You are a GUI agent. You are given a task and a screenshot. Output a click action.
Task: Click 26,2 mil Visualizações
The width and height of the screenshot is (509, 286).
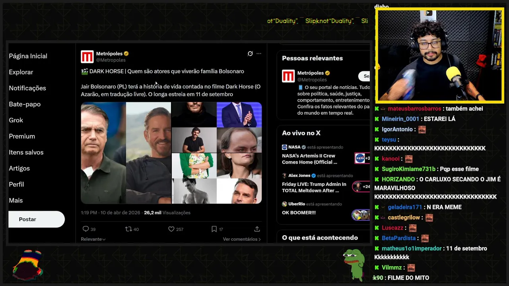[x=167, y=213]
